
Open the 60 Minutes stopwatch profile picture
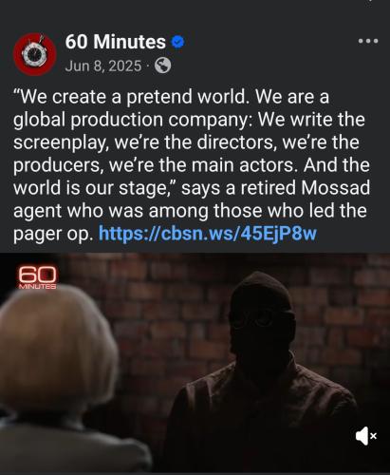(35, 54)
